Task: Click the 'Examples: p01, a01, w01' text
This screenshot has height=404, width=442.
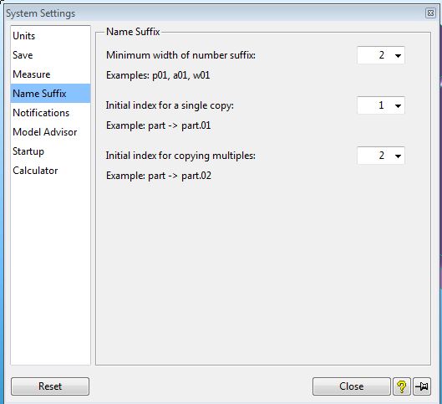Action: coord(158,75)
